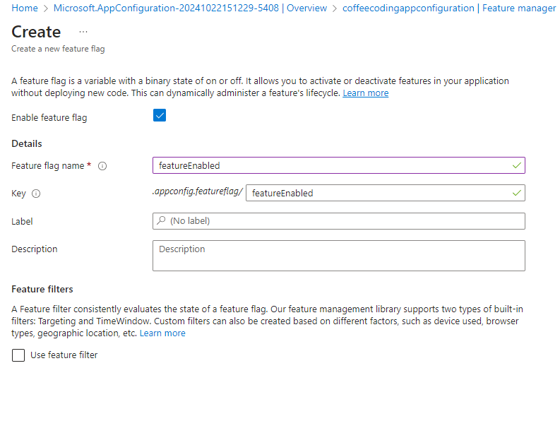Focus the Feature flag name text box
Screen dimensions: 560x421
tap(332, 165)
